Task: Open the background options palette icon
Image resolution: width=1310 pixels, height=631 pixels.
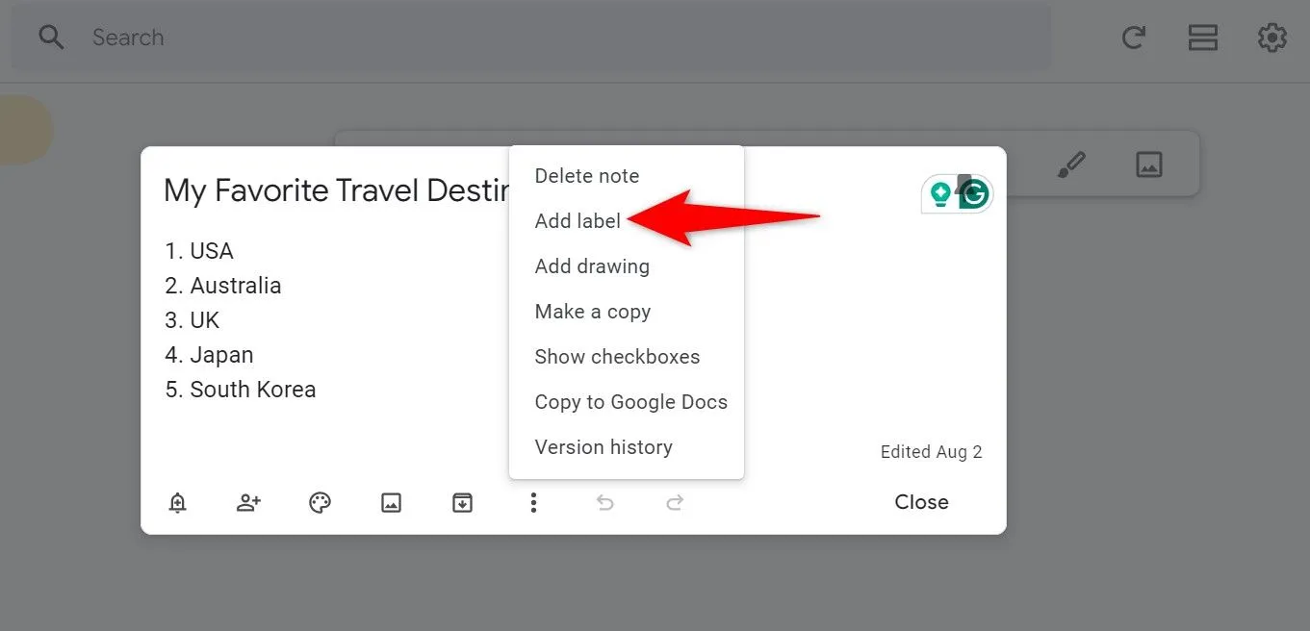Action: coord(320,502)
